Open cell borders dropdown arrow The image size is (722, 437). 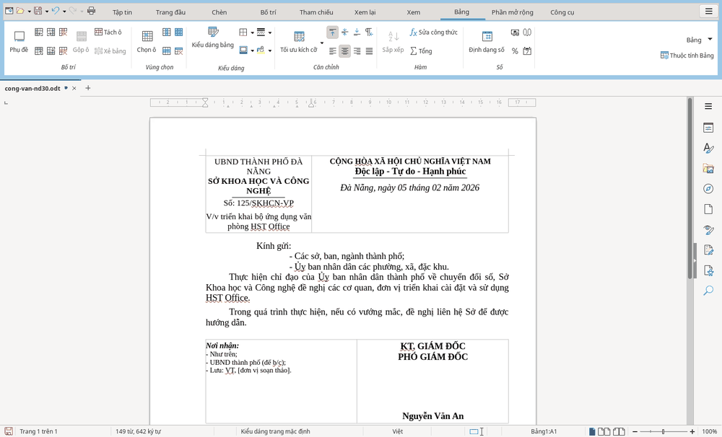pyautogui.click(x=252, y=32)
